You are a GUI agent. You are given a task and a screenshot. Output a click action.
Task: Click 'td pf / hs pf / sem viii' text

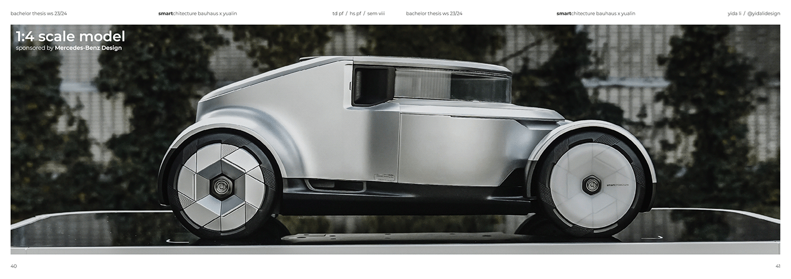pyautogui.click(x=359, y=14)
